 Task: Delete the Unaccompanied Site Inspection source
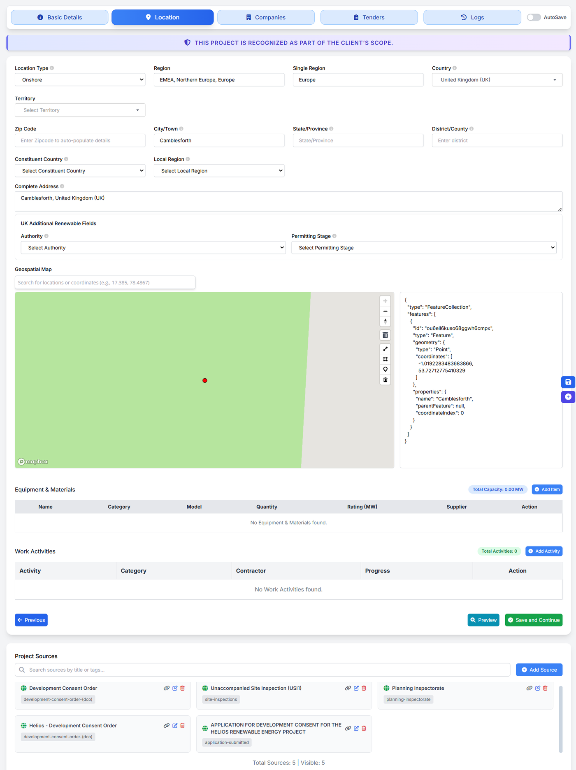pos(364,688)
